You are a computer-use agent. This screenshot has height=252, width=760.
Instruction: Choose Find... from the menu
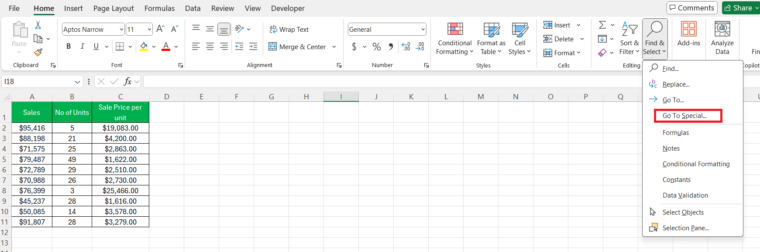click(693, 69)
